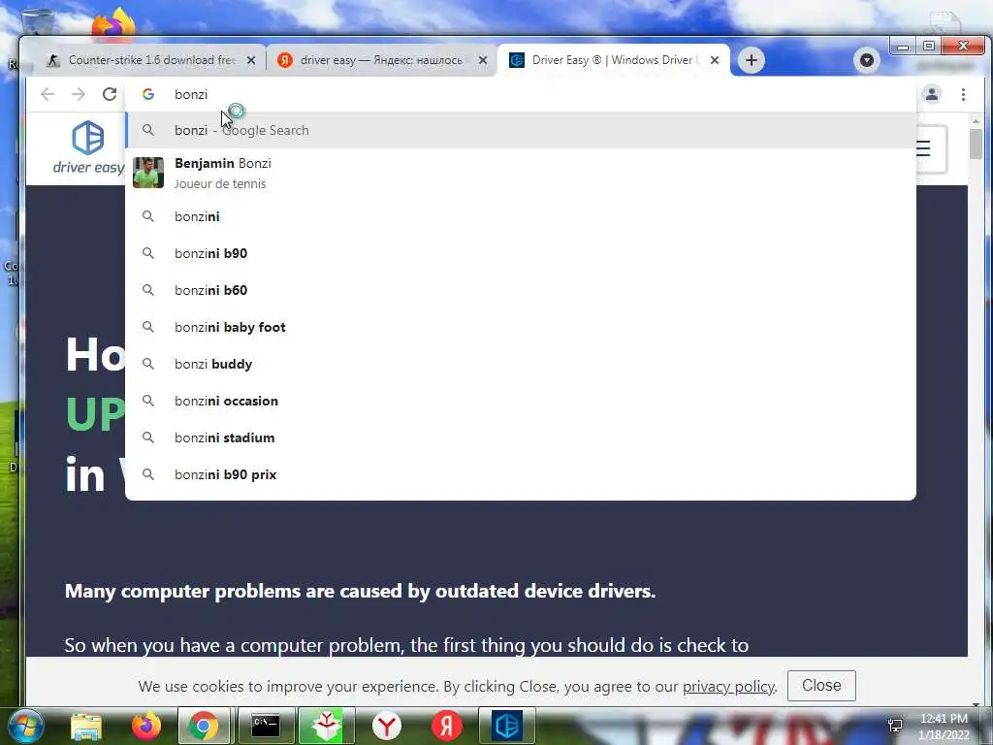The image size is (993, 745).
Task: Open a new tab with plus button
Action: (x=752, y=60)
